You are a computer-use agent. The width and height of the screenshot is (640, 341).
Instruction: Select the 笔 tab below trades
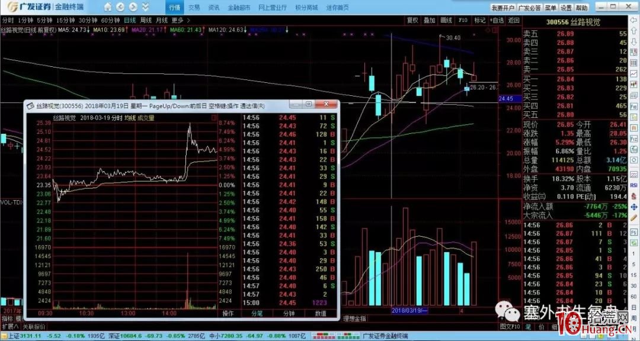tap(528, 327)
